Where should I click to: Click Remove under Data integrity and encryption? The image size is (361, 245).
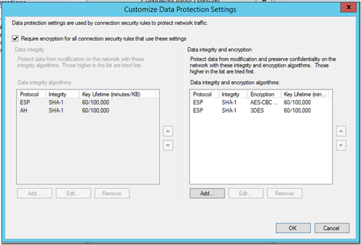tap(284, 194)
